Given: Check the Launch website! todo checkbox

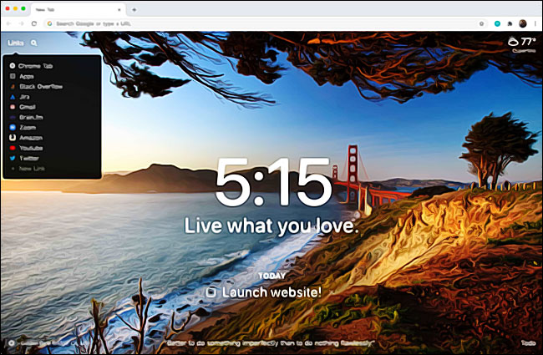Looking at the screenshot, I should point(211,292).
